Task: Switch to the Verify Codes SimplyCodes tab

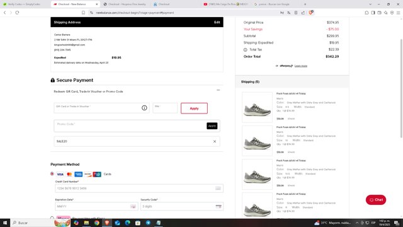Action: (x=25, y=4)
